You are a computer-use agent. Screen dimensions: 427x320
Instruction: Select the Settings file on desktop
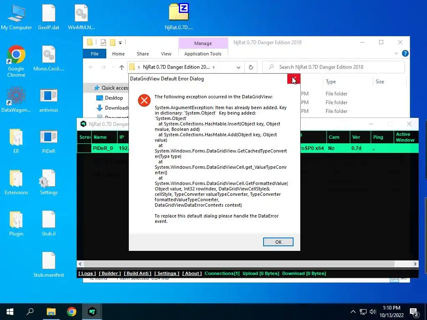[48, 182]
